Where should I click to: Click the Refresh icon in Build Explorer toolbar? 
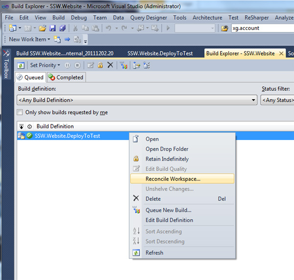[x=21, y=65]
